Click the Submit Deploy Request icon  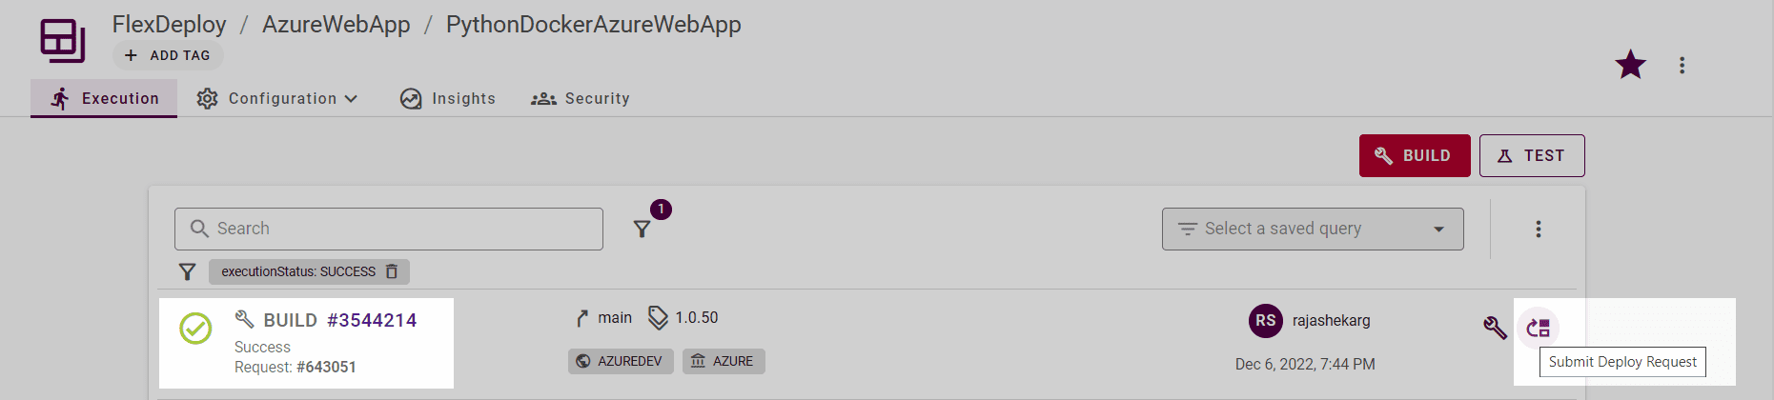pos(1538,328)
